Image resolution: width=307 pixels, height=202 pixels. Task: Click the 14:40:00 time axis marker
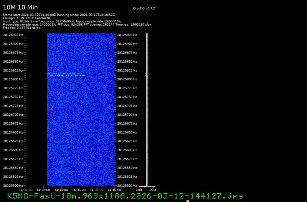(115, 190)
